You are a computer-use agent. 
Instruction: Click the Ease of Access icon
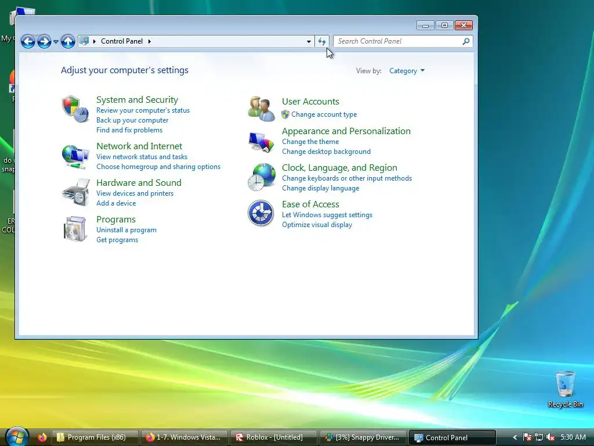point(260,213)
